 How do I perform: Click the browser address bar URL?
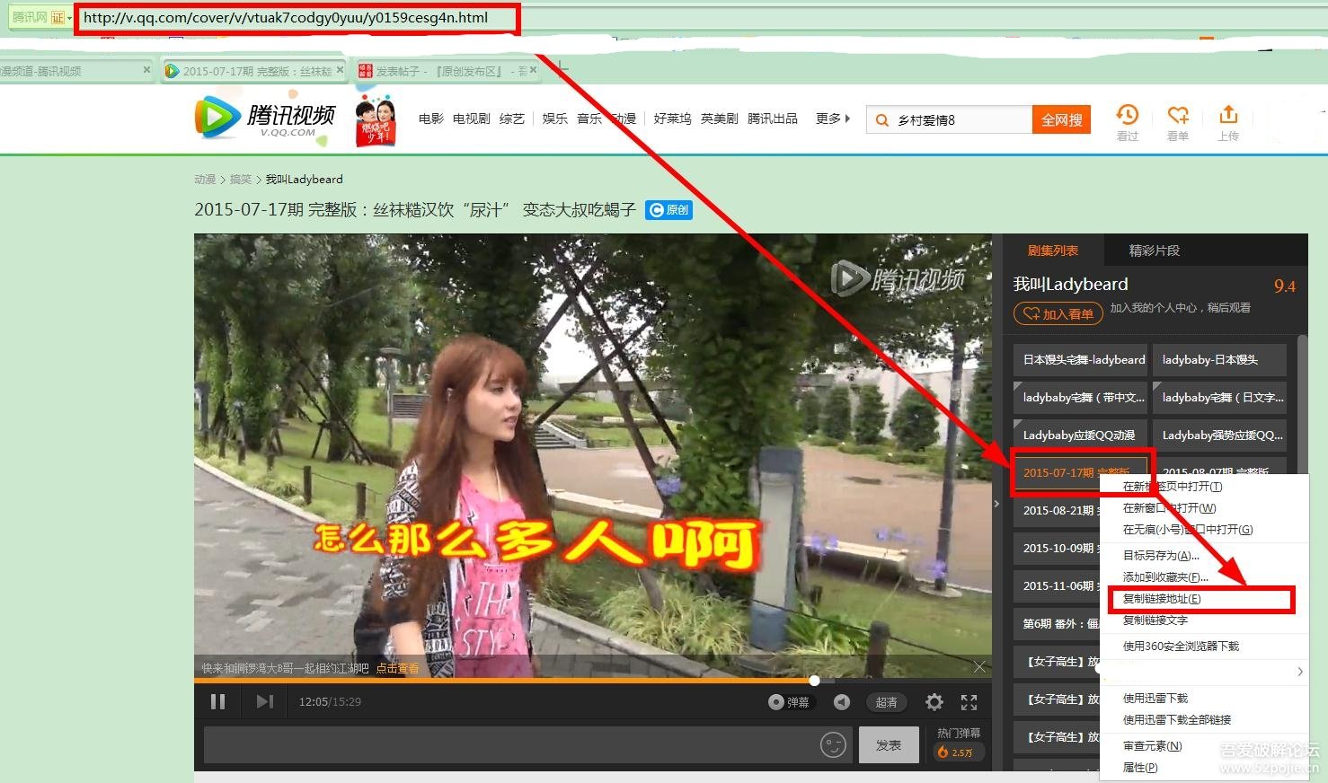(286, 17)
